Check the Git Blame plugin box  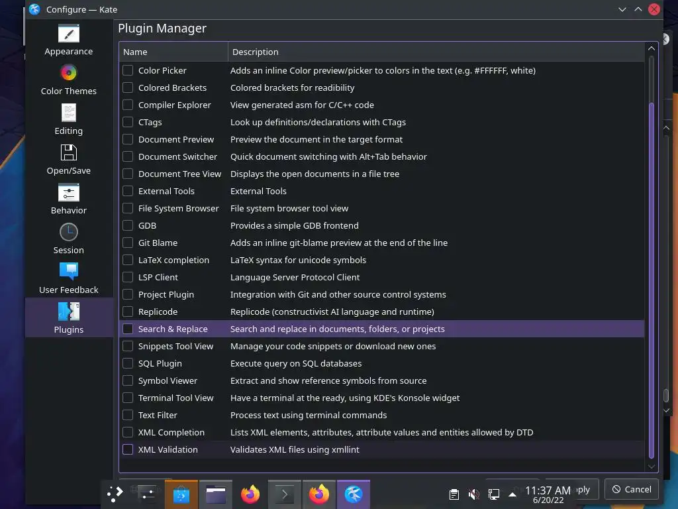tap(128, 243)
